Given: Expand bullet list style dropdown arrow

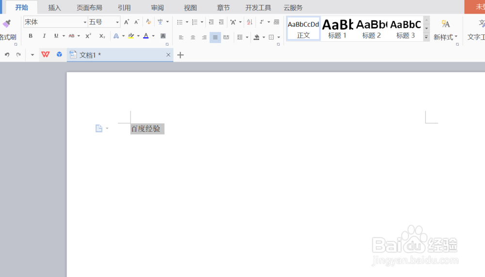Looking at the screenshot, I should click(187, 22).
